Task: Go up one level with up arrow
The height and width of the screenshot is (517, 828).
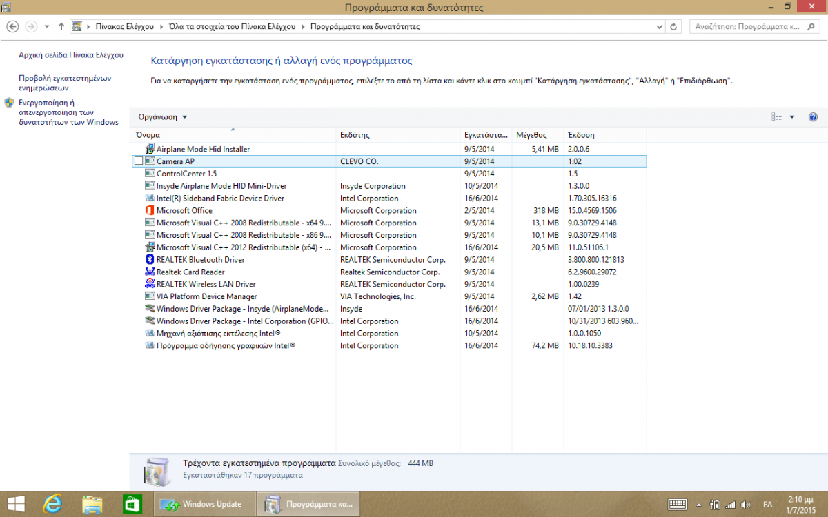Action: point(61,26)
